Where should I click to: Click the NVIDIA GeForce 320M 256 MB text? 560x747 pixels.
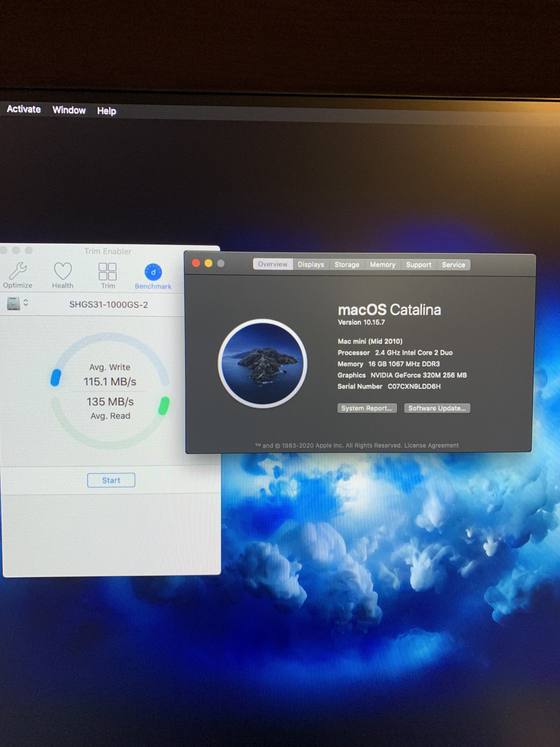click(x=419, y=375)
